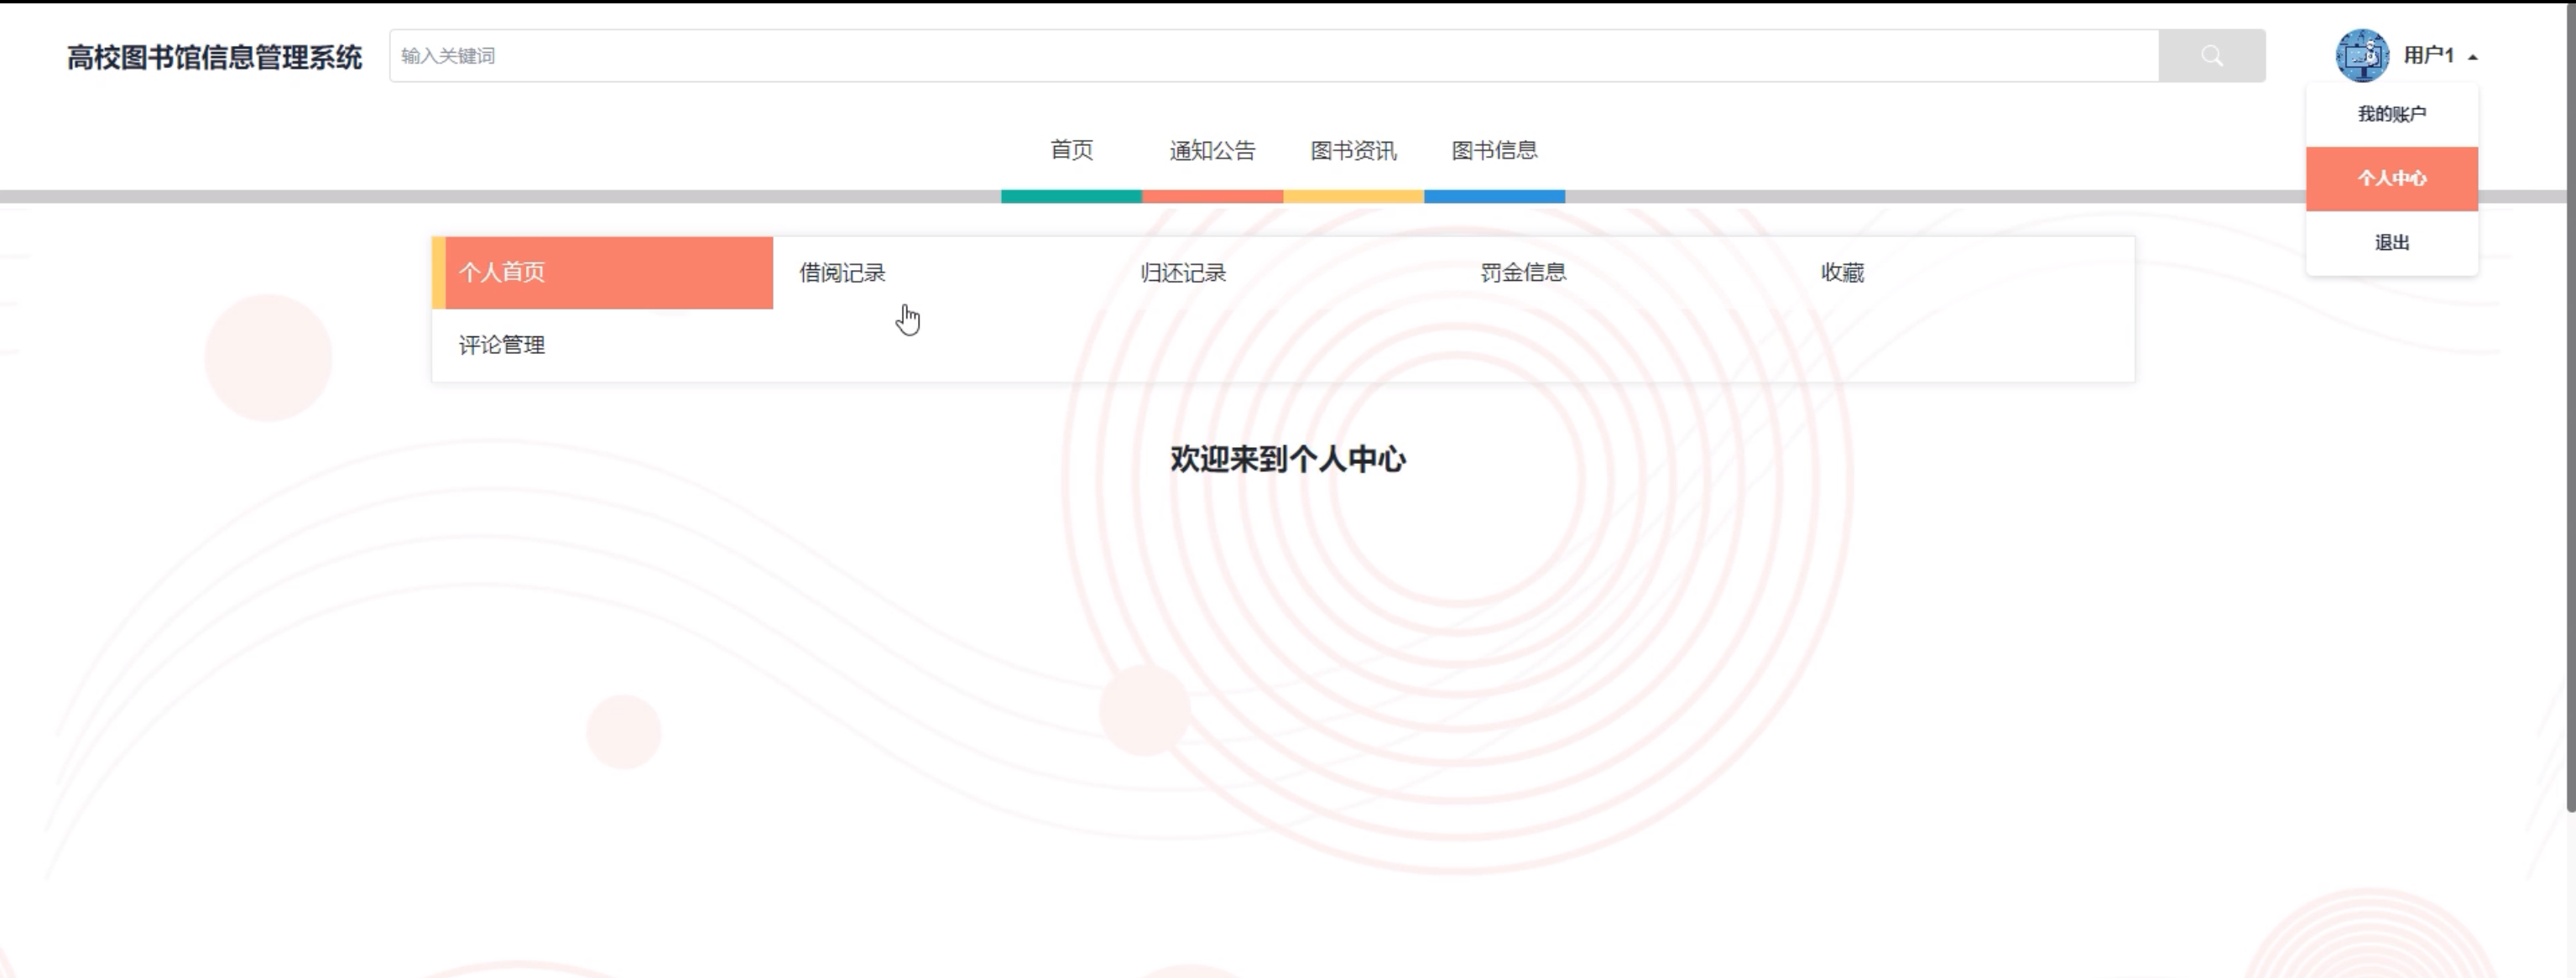Click the user avatar image

[x=2361, y=56]
